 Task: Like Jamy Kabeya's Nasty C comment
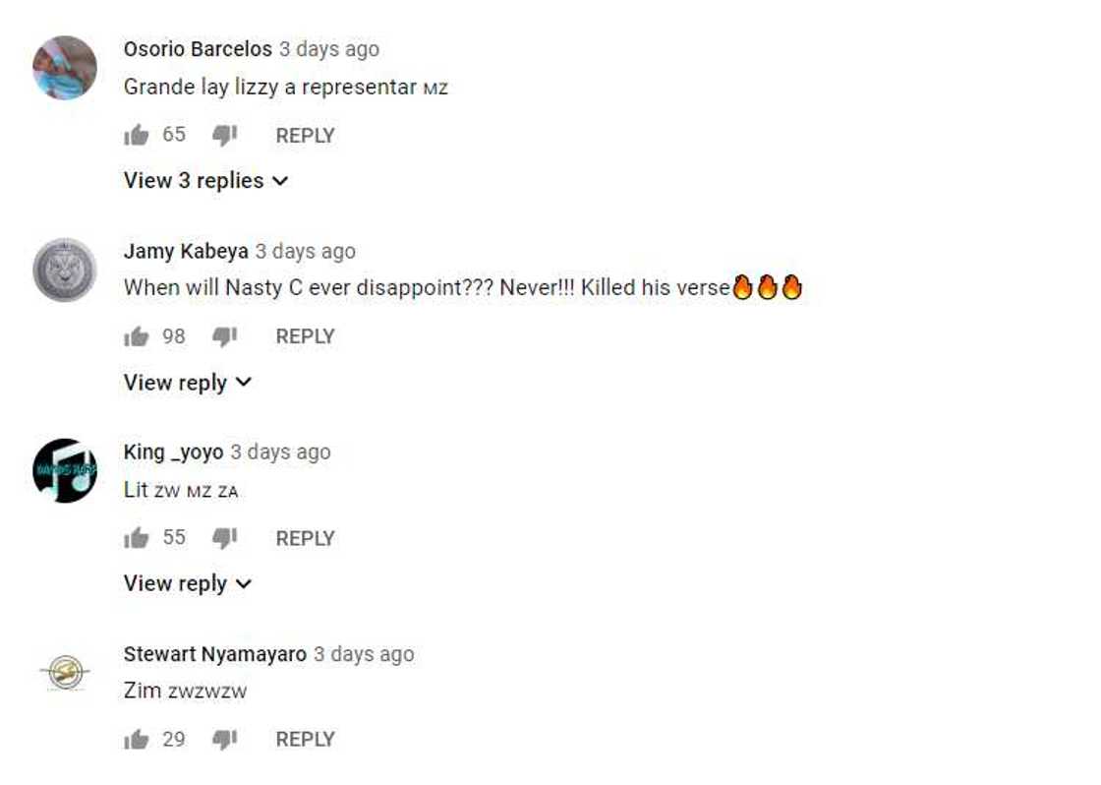click(x=136, y=337)
